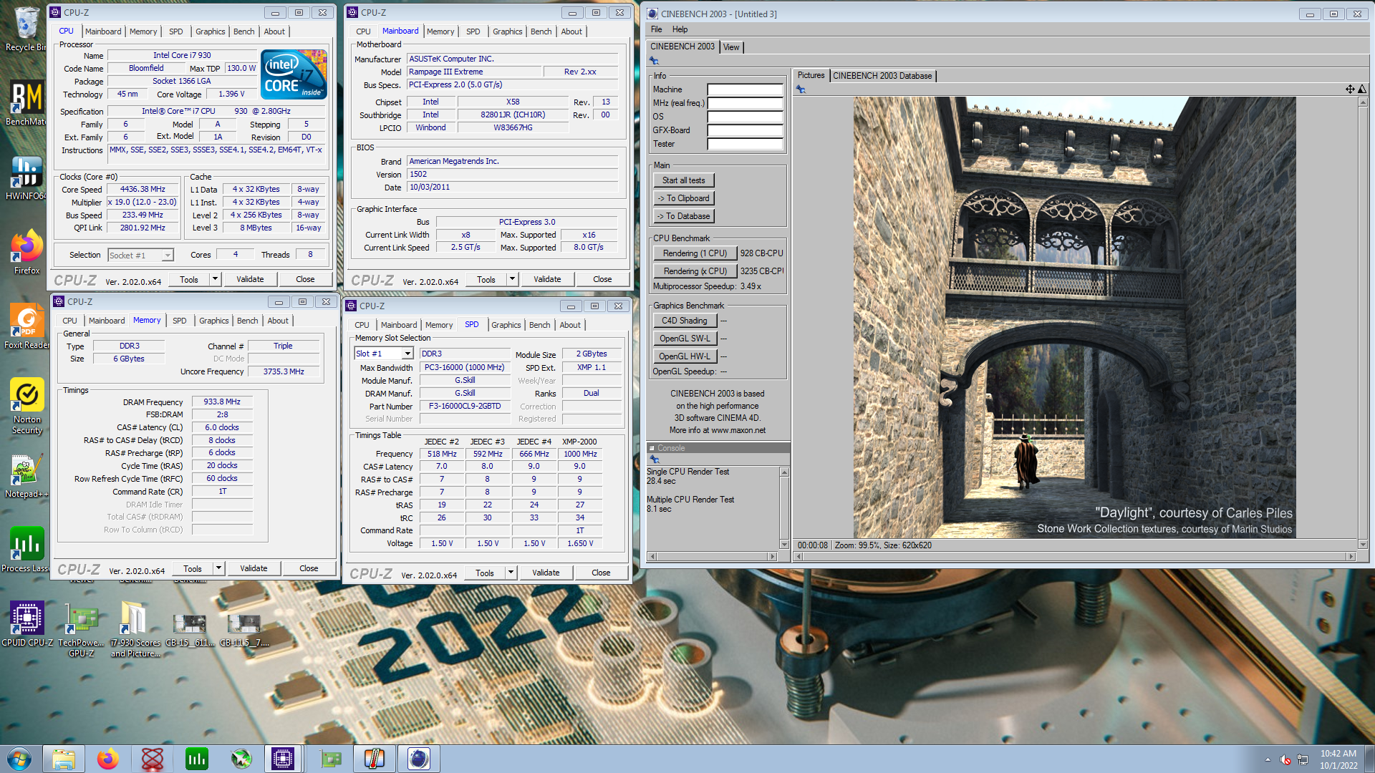Open the GPU-Z taskbar icon
This screenshot has height=773, width=1375.
click(x=330, y=759)
